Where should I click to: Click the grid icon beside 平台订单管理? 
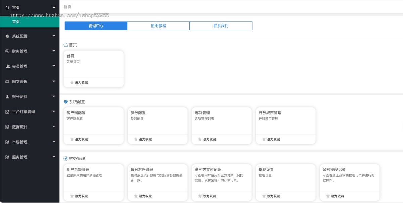click(7, 112)
